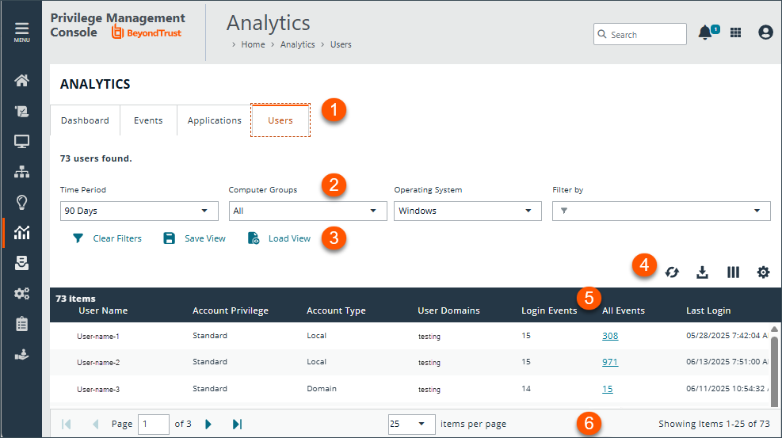
Task: Open the 308 All Events link
Action: coord(610,336)
